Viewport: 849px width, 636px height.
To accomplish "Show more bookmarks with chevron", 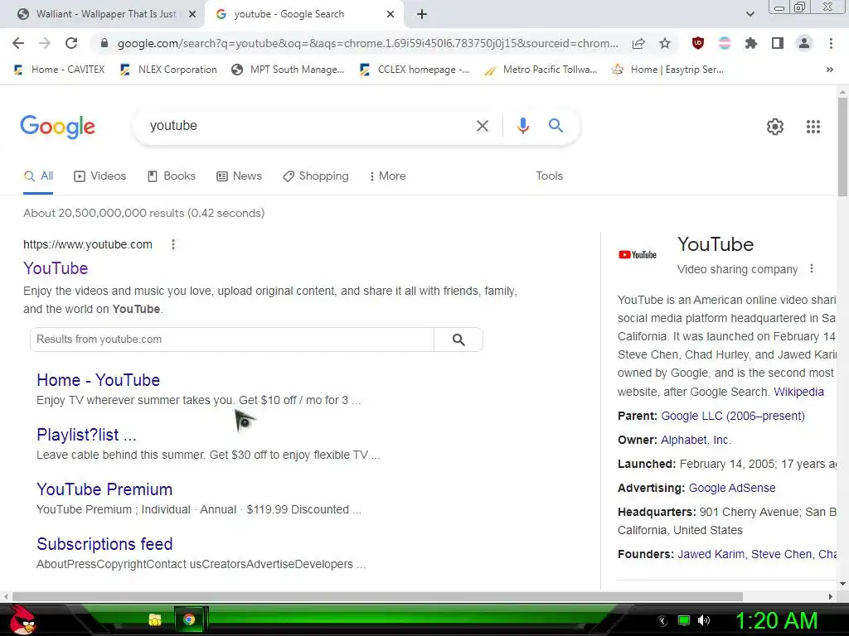I will pyautogui.click(x=829, y=70).
